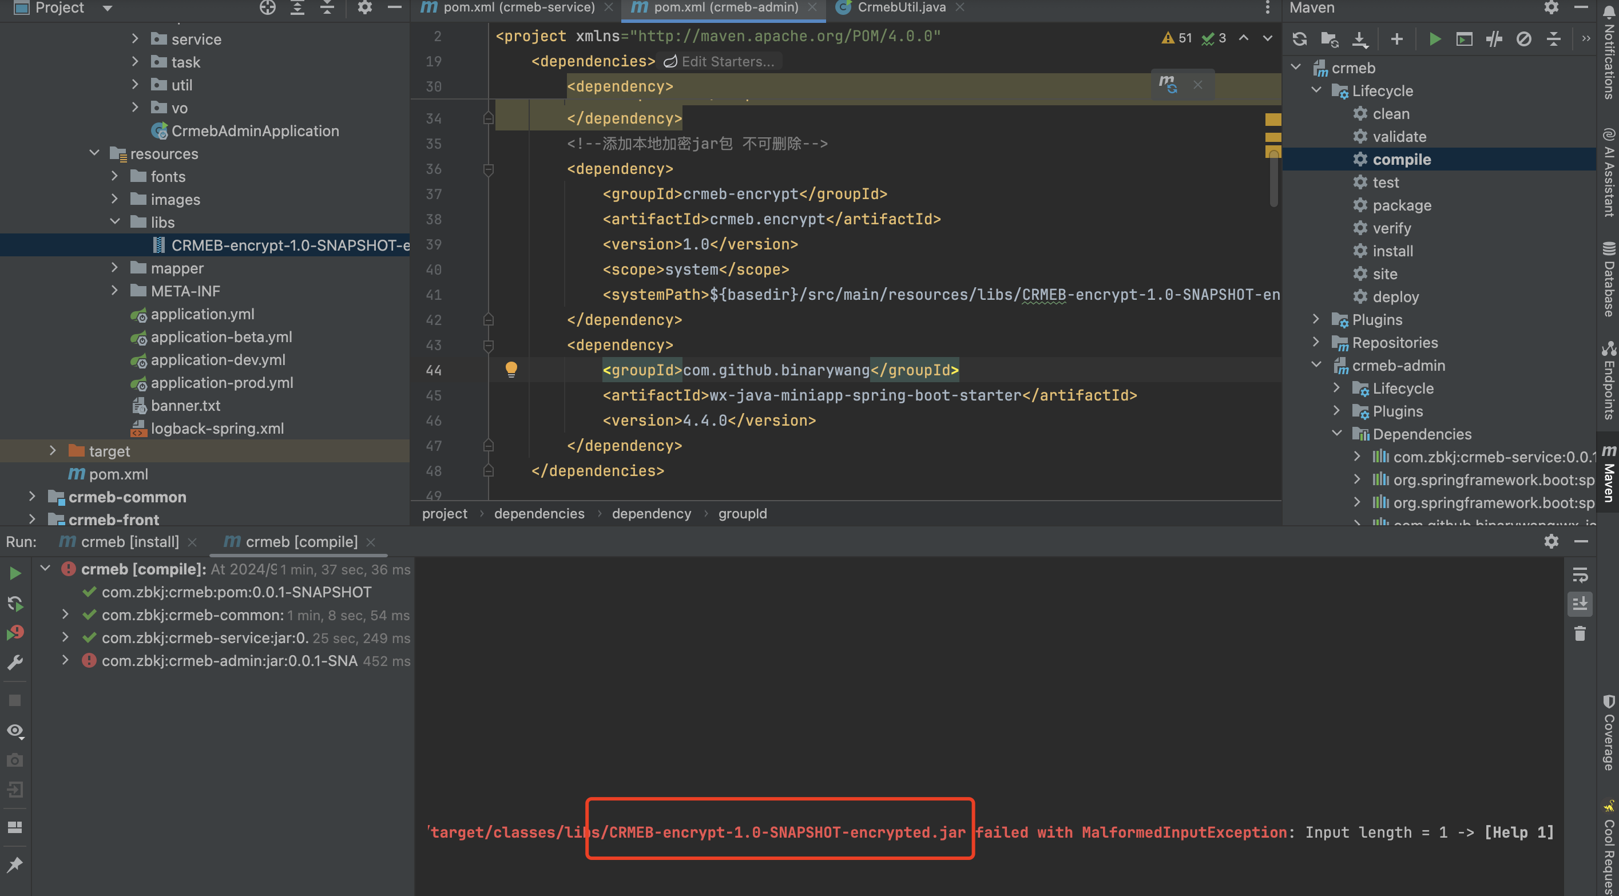The height and width of the screenshot is (896, 1619).
Task: Open the Database tool window tab
Action: click(x=1608, y=279)
